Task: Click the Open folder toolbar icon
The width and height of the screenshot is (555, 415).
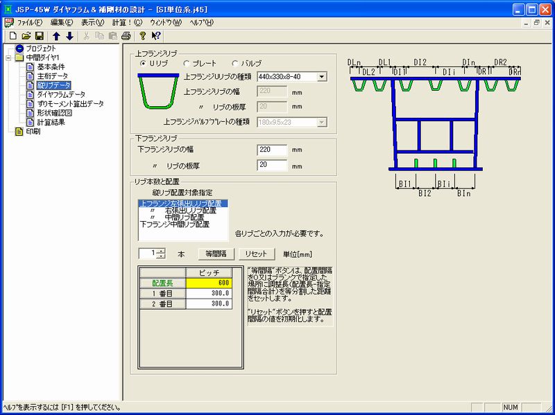Action: pos(26,35)
